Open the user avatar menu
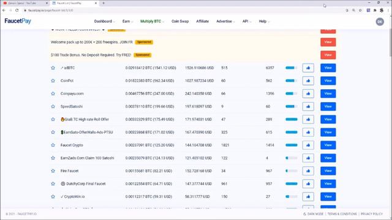The width and height of the screenshot is (392, 220). tap(380, 22)
